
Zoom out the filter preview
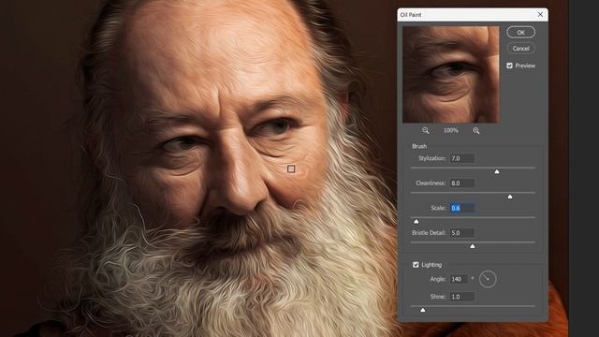tap(426, 131)
